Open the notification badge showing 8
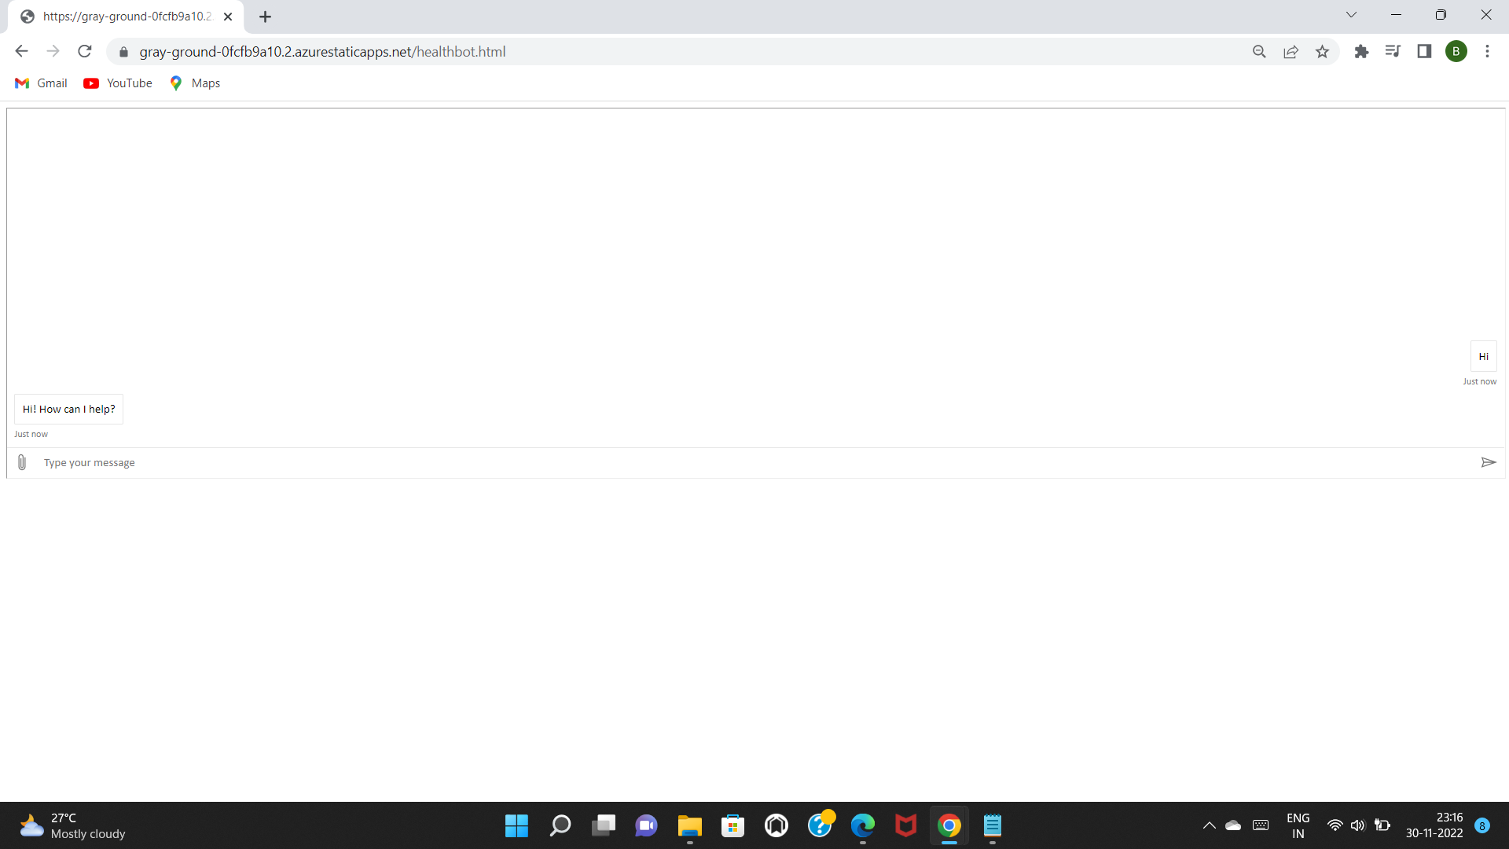 (x=1482, y=825)
